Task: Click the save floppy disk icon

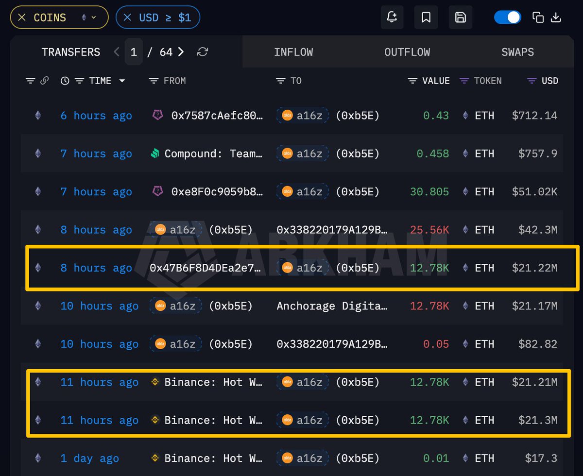Action: (x=460, y=17)
